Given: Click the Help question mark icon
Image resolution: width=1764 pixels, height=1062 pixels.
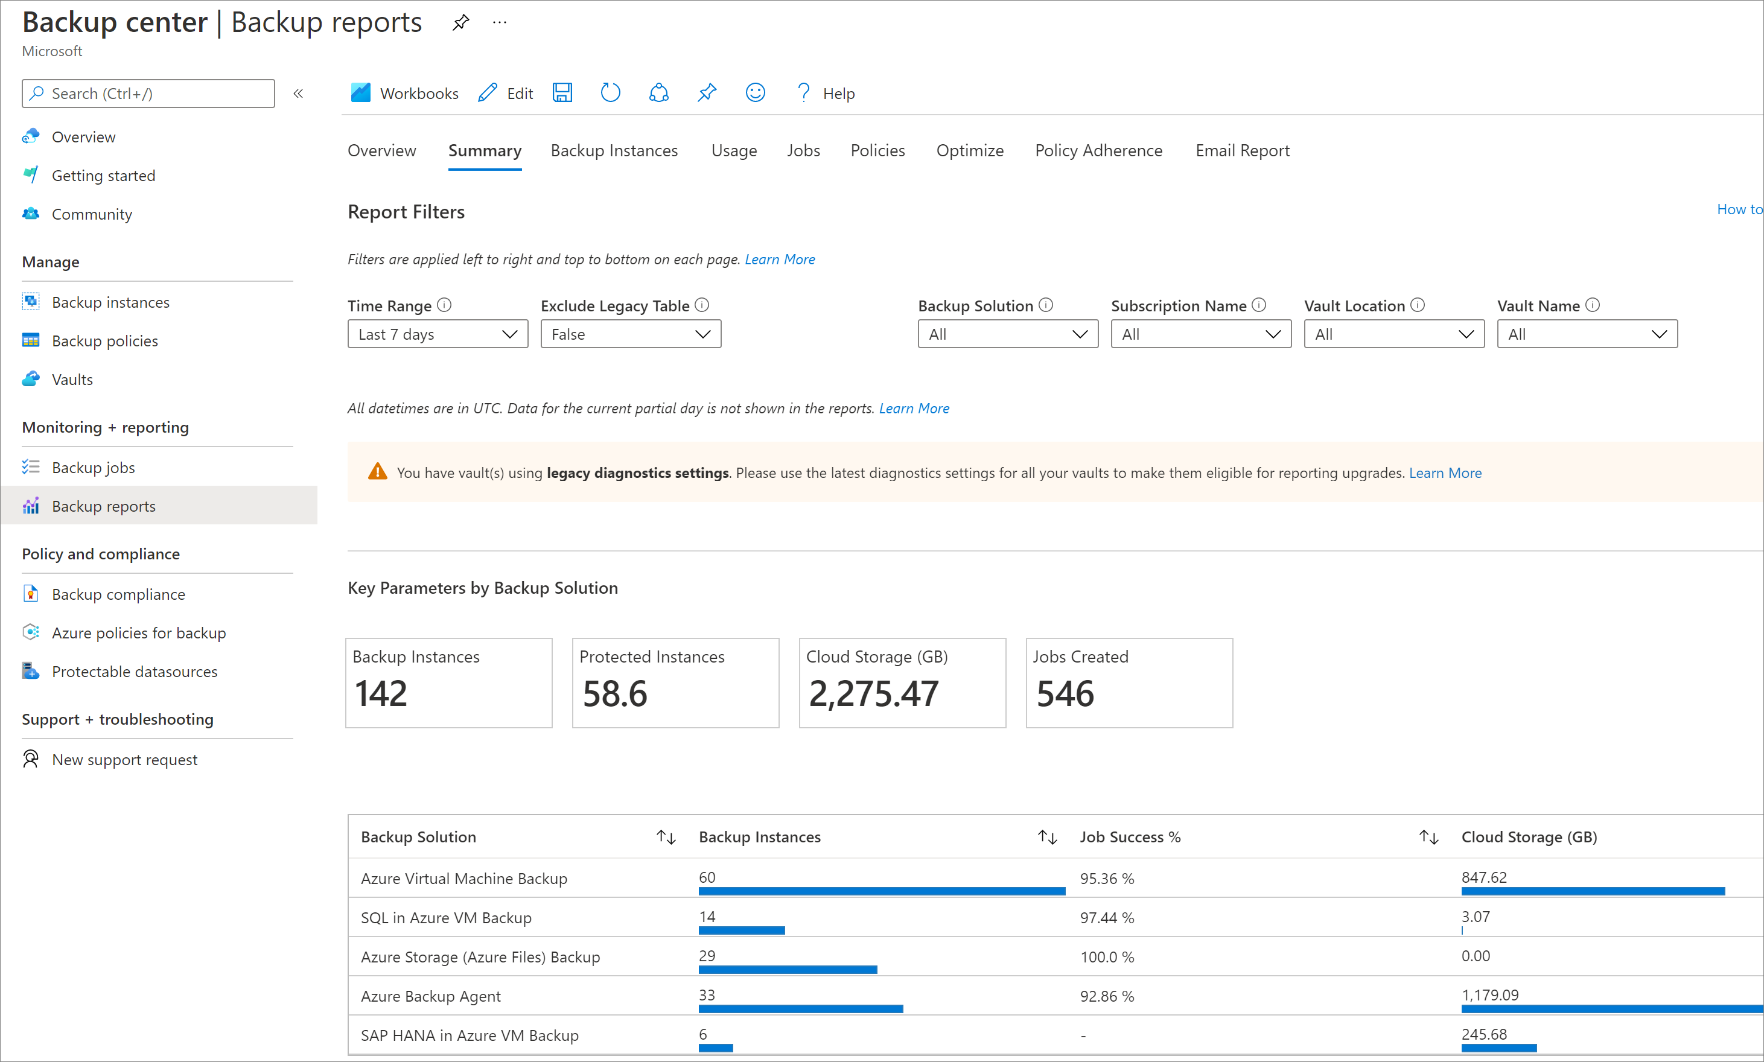Looking at the screenshot, I should 803,92.
